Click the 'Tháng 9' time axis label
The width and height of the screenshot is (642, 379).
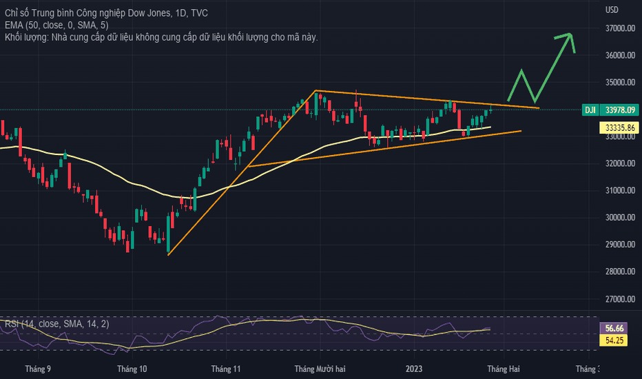[38, 369]
